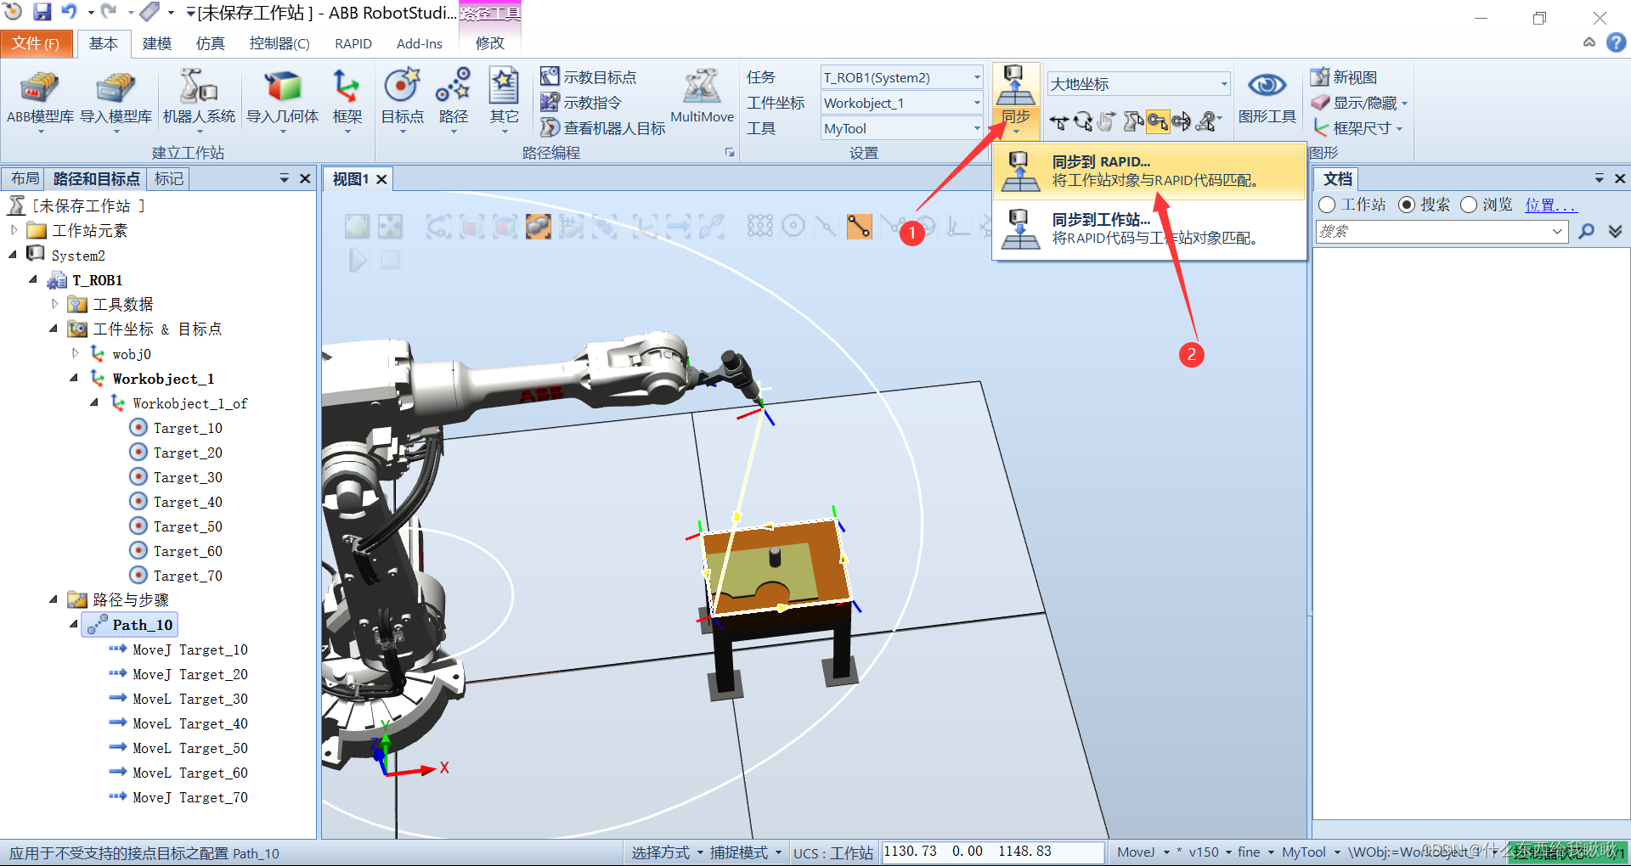
Task: Click 查看机器人目标
Action: pos(602,128)
